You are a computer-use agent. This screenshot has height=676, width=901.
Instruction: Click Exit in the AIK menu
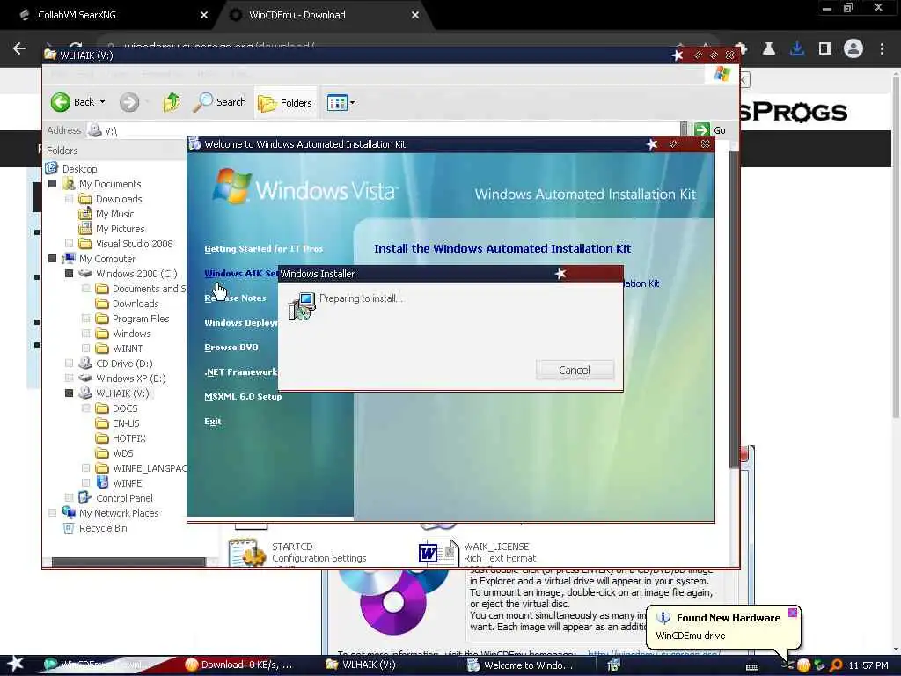click(213, 422)
